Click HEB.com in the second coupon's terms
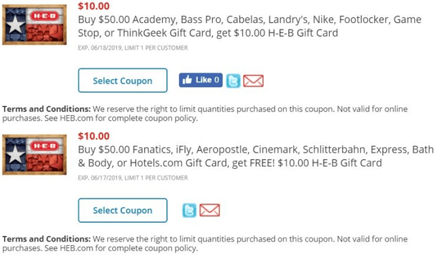442x258 pixels. (x=76, y=248)
